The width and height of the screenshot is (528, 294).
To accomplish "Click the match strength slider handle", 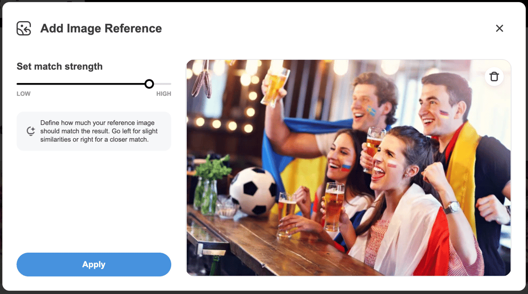I will [149, 84].
